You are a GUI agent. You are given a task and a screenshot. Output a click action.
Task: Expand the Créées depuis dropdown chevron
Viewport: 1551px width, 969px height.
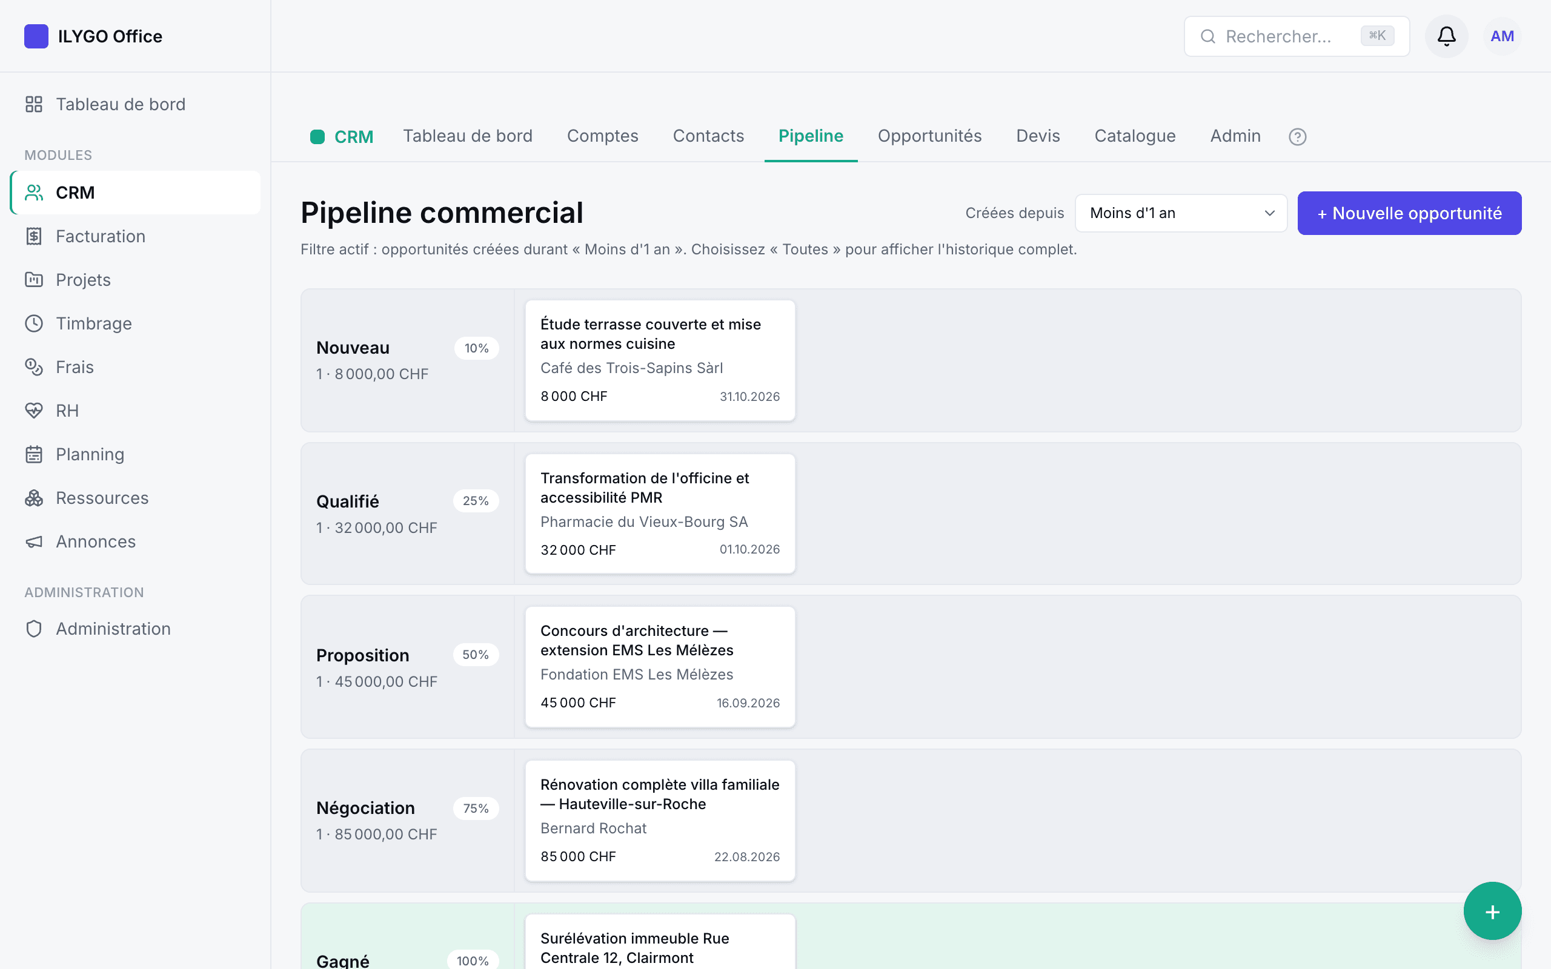click(x=1269, y=213)
